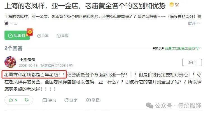Viewport: 208px width, 114px height.
Task: Expand the question text with 展开
Action: coord(192,23)
